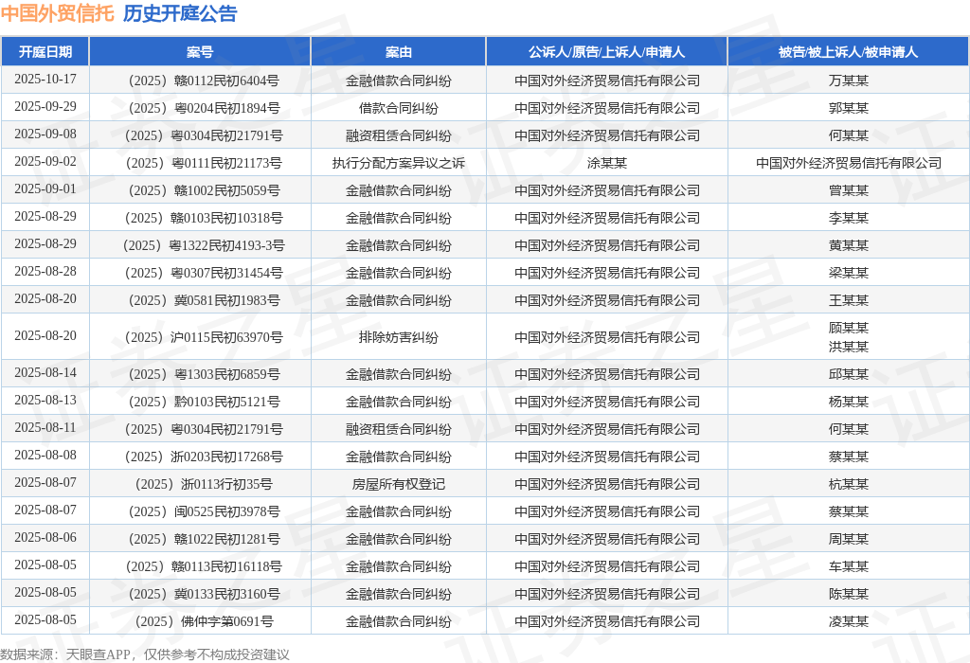Select the date 2025-09-29
Screen dimensions: 970x663
[45, 106]
